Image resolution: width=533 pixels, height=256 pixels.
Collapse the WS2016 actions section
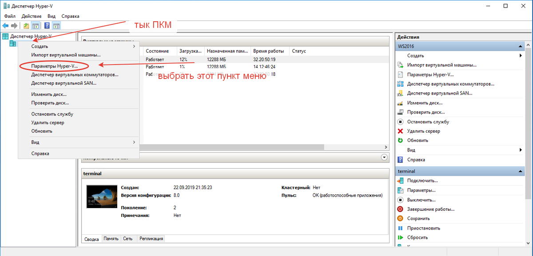520,46
